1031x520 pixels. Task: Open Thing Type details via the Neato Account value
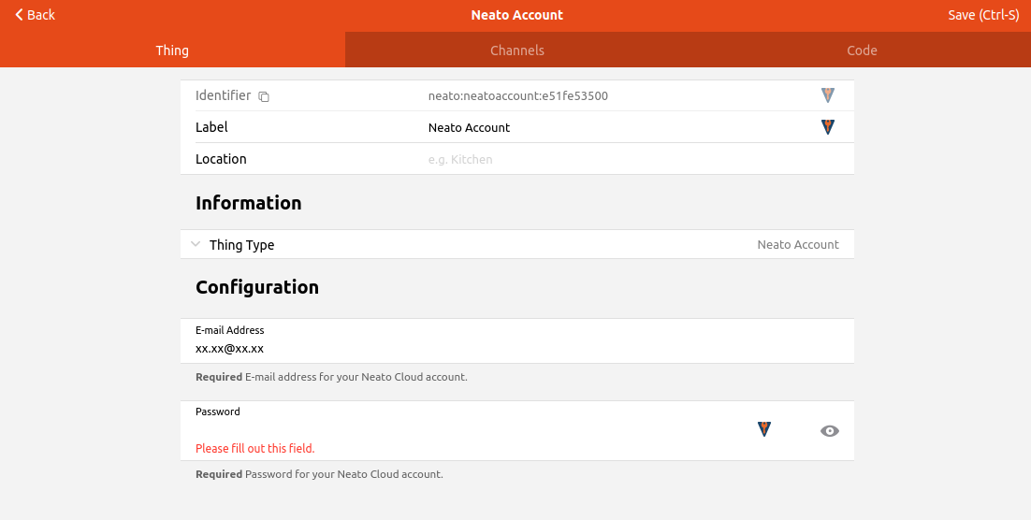click(x=797, y=245)
